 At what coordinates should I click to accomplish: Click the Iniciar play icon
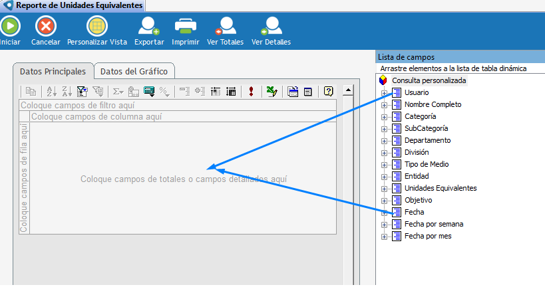click(x=9, y=27)
